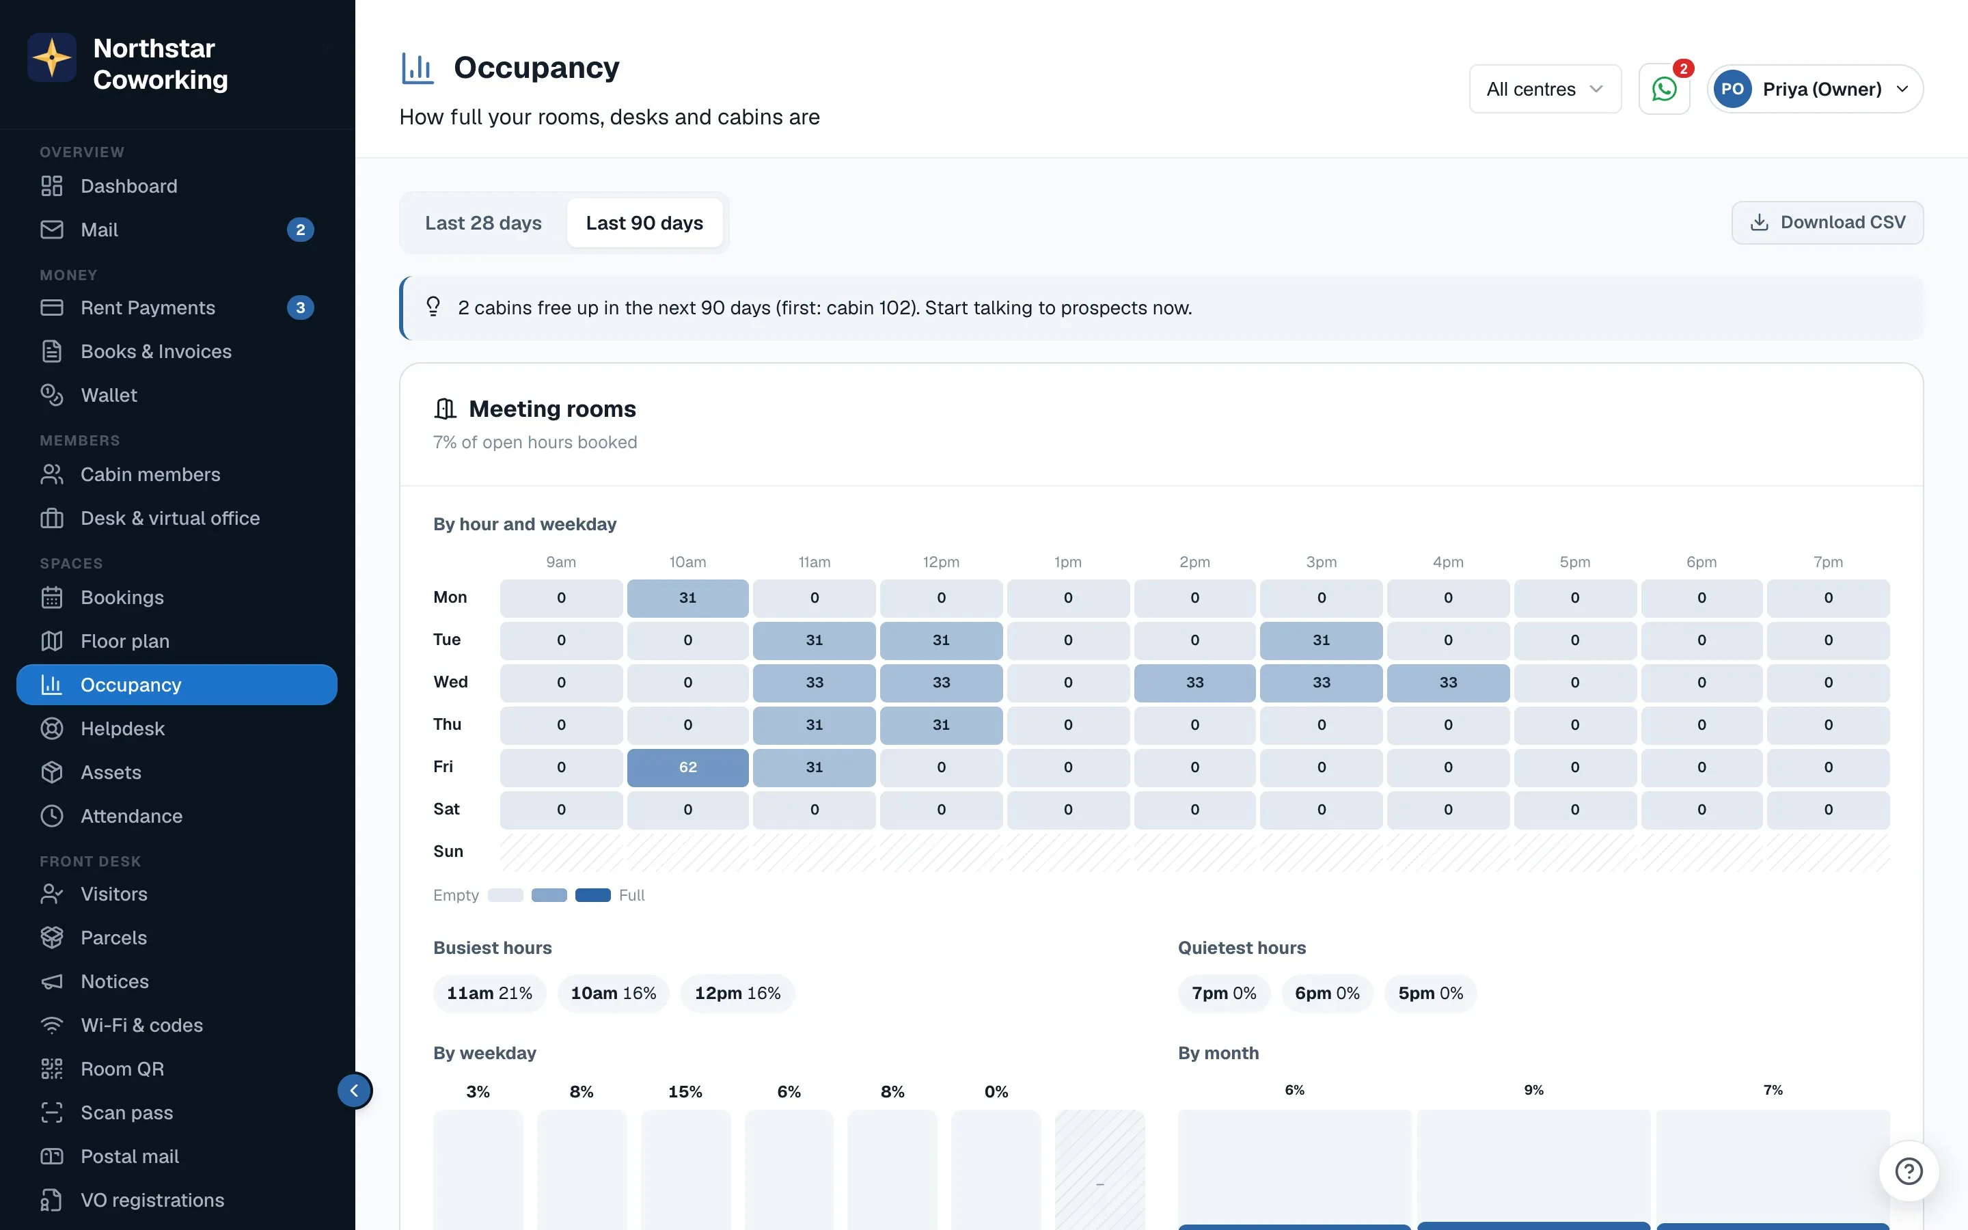Open Priya (Owner) account menu
The image size is (1968, 1230).
click(x=1814, y=89)
